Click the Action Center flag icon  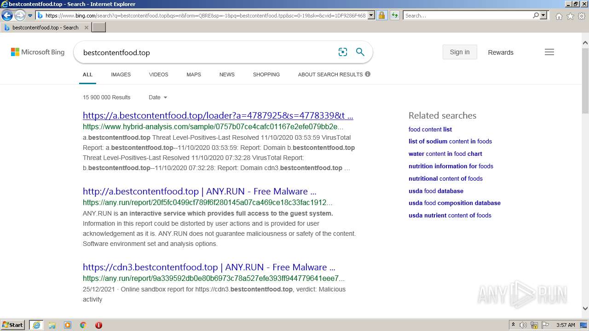pyautogui.click(x=545, y=325)
